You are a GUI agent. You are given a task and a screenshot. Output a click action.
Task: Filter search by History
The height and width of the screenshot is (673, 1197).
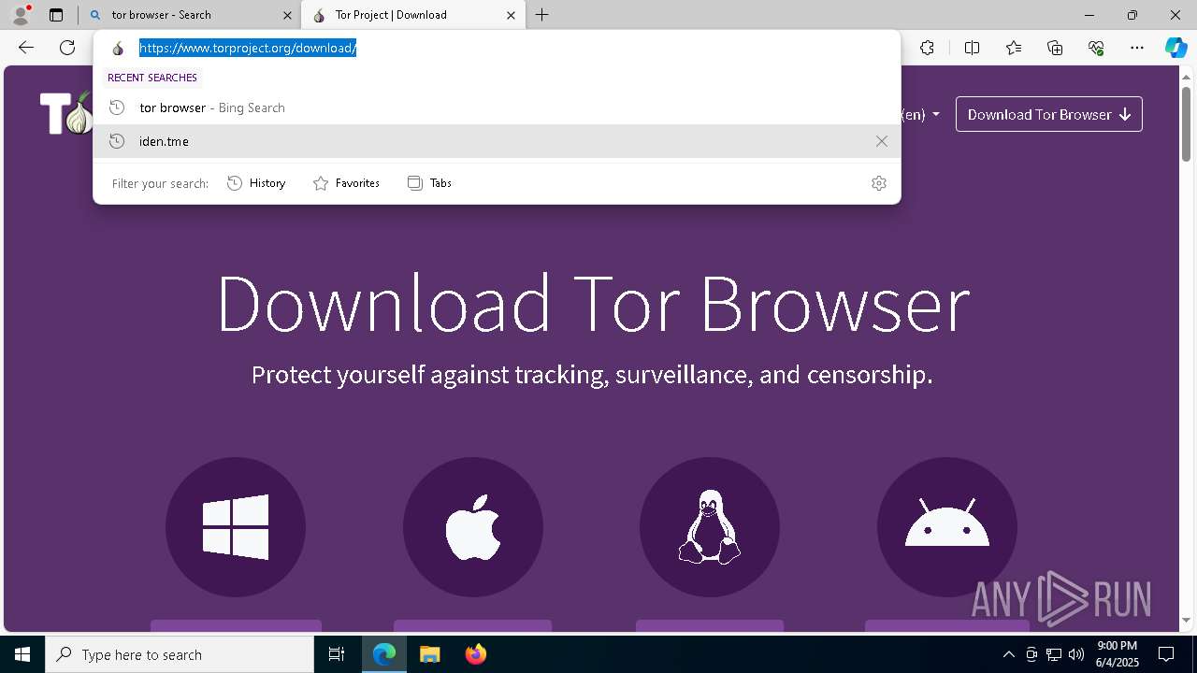click(256, 183)
